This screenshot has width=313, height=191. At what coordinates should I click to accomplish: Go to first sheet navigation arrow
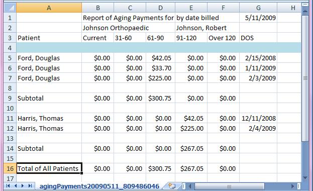tap(8, 186)
